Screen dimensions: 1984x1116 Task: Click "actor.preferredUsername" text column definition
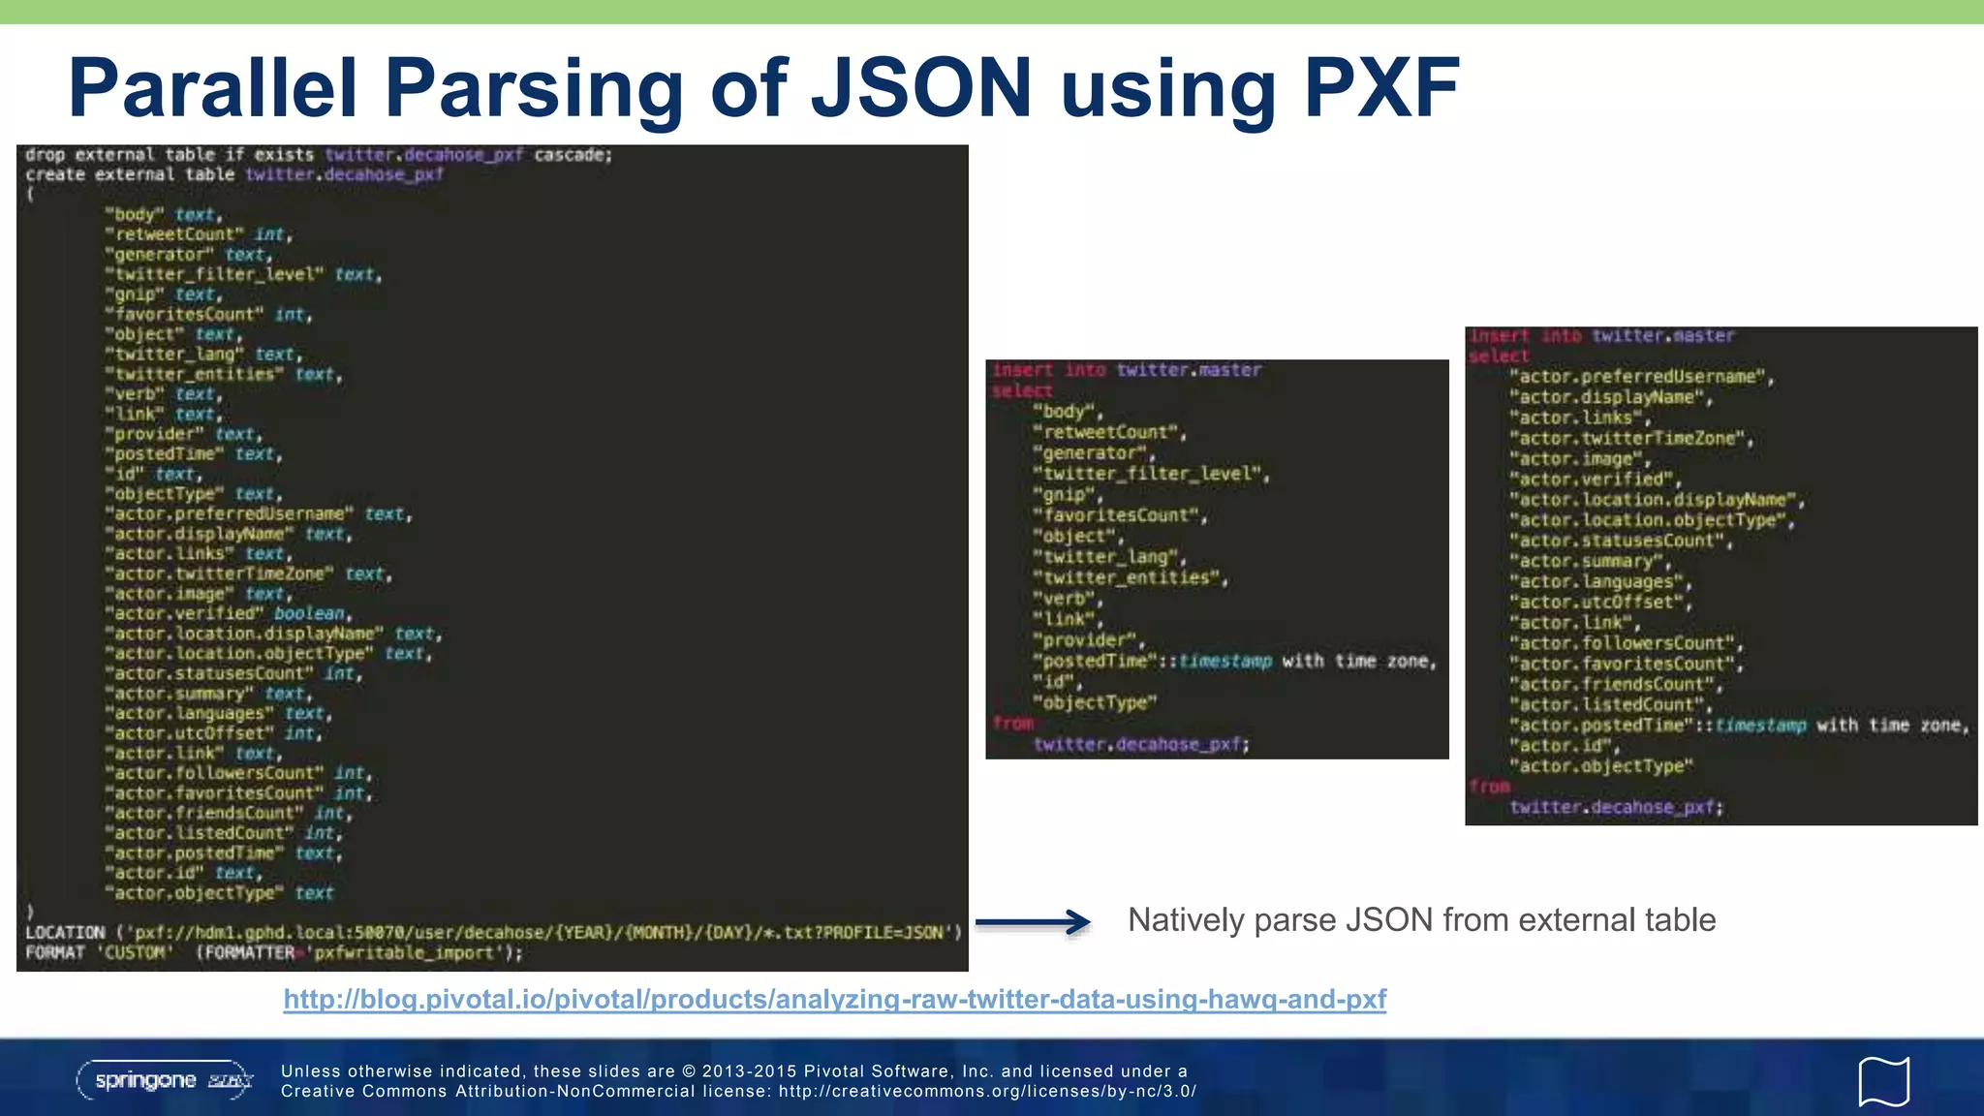click(259, 513)
